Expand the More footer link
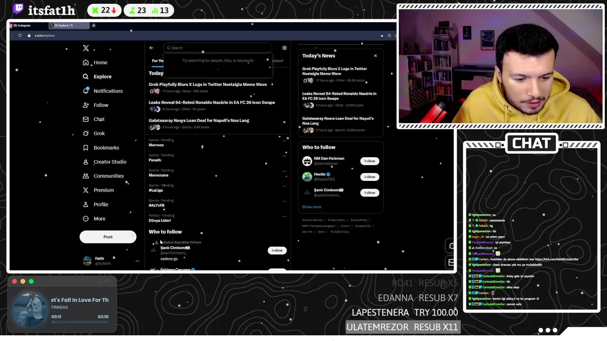Image resolution: width=607 pixels, height=341 pixels. pos(322,232)
